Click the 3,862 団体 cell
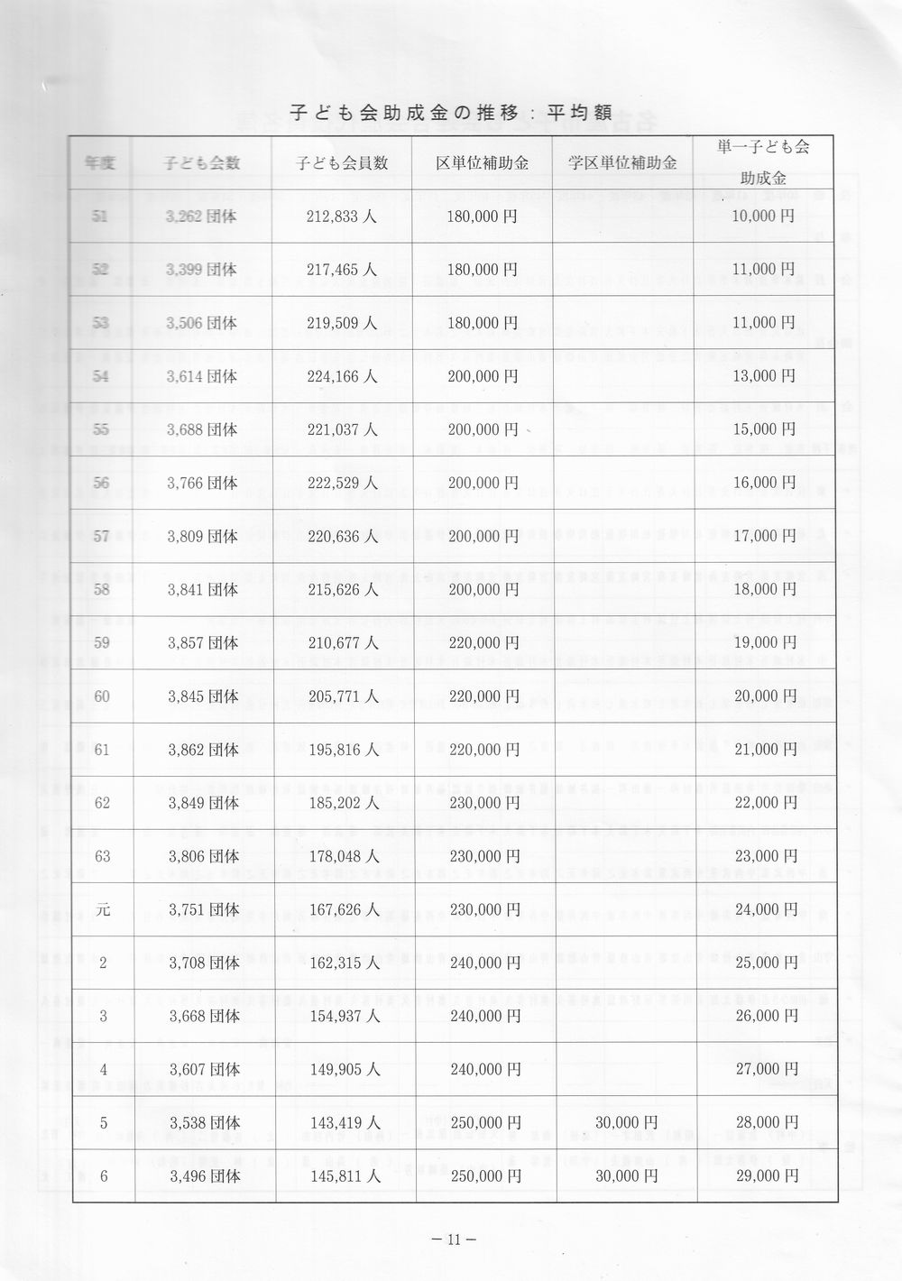The width and height of the screenshot is (902, 1281). click(x=203, y=750)
